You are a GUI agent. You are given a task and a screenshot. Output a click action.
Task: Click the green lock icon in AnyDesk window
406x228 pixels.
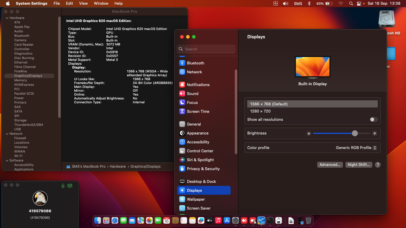click(63, 186)
